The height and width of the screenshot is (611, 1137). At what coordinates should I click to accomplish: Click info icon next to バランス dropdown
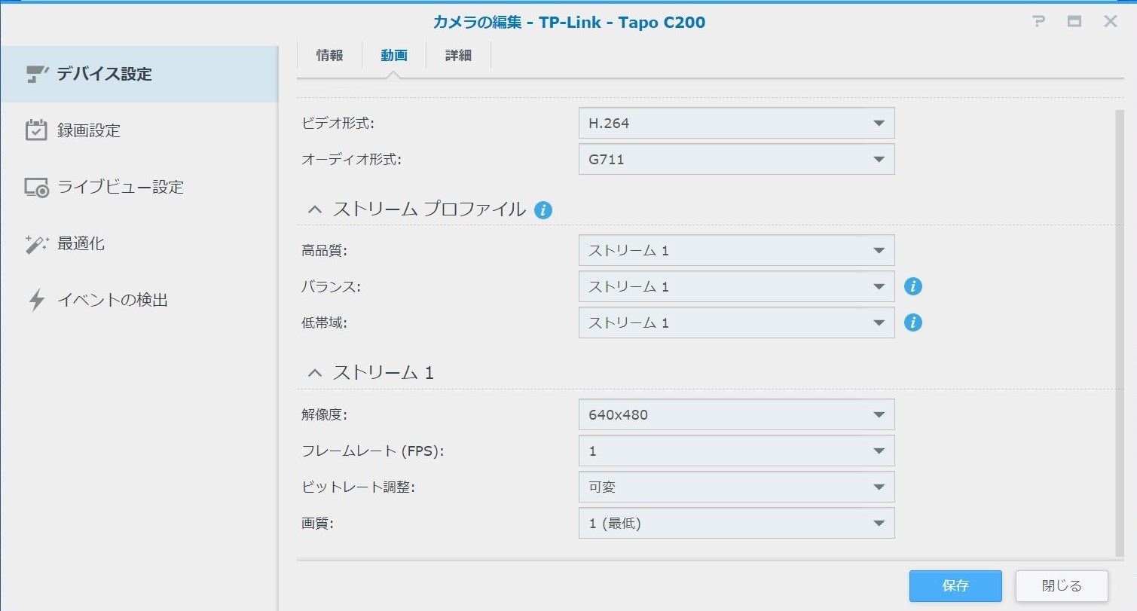click(913, 286)
